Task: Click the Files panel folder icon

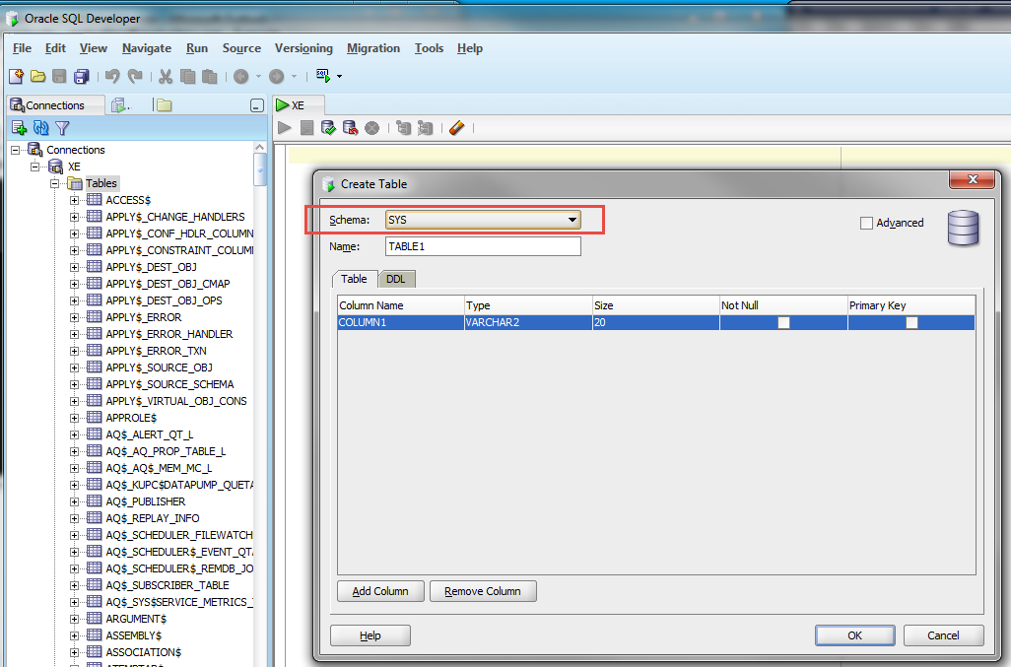Action: 165,105
